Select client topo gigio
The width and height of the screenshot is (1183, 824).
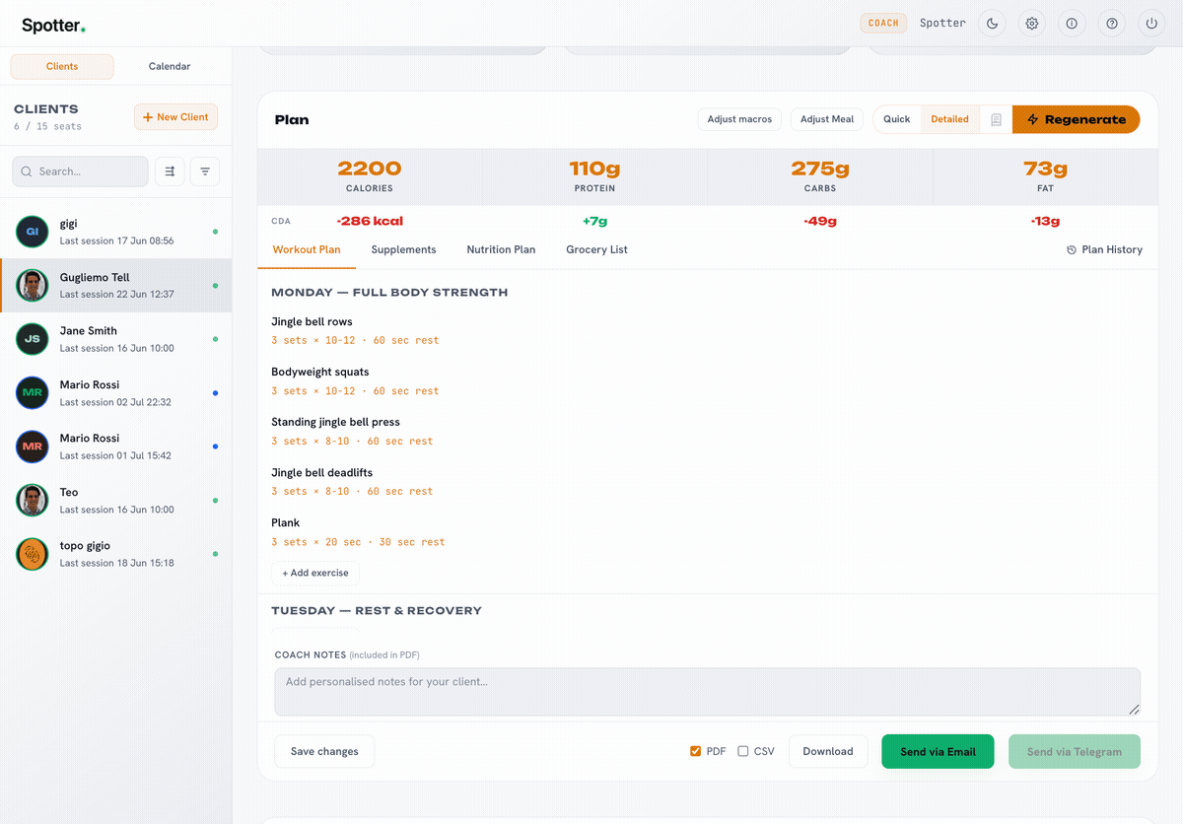tap(116, 554)
